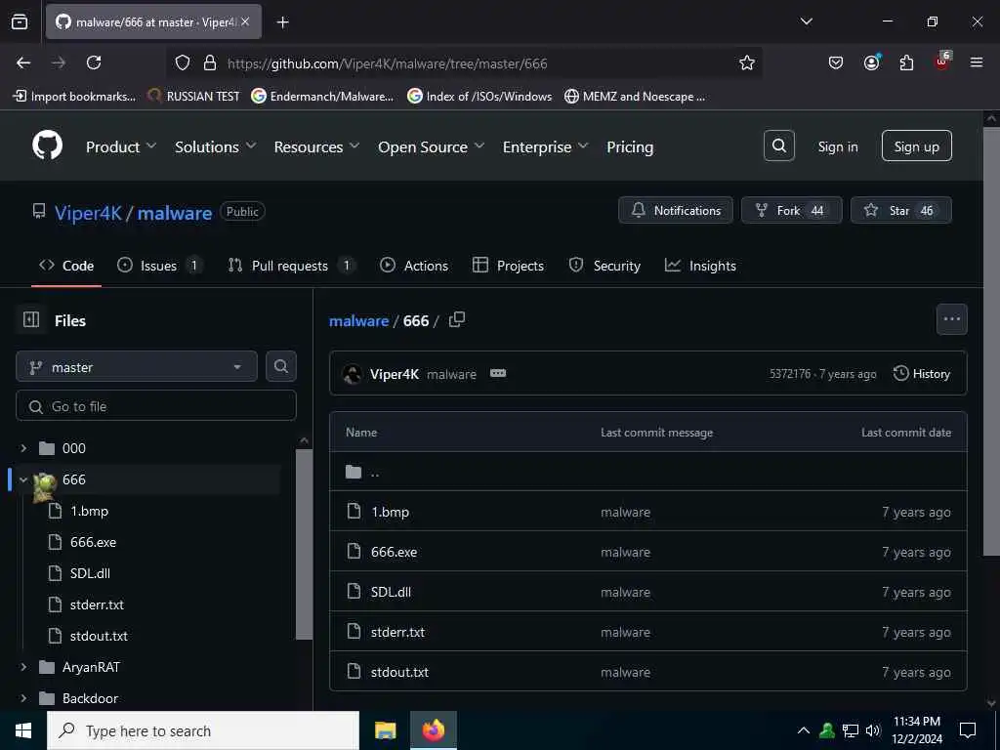Expand the 000 folder in tree
The image size is (1000, 750).
(x=23, y=448)
